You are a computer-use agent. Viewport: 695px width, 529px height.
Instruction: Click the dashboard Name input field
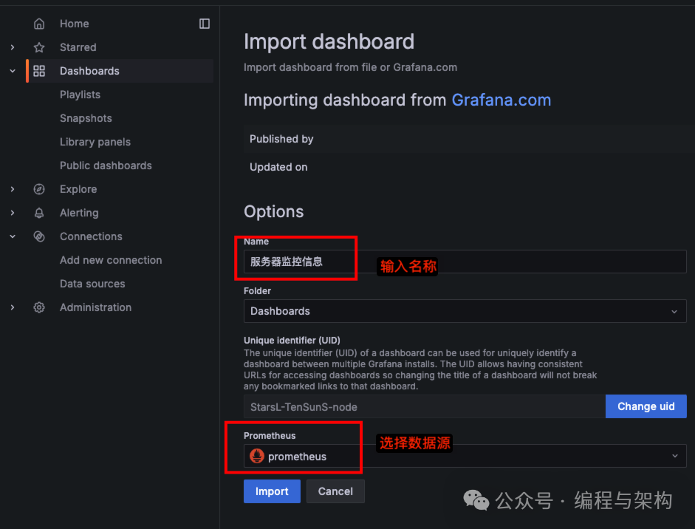click(465, 262)
